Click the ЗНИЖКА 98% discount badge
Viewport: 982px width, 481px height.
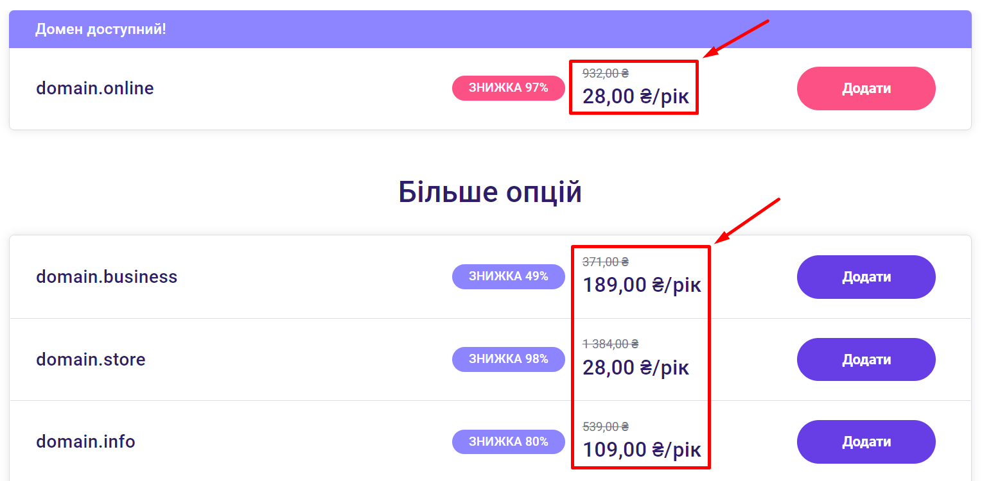(x=508, y=359)
